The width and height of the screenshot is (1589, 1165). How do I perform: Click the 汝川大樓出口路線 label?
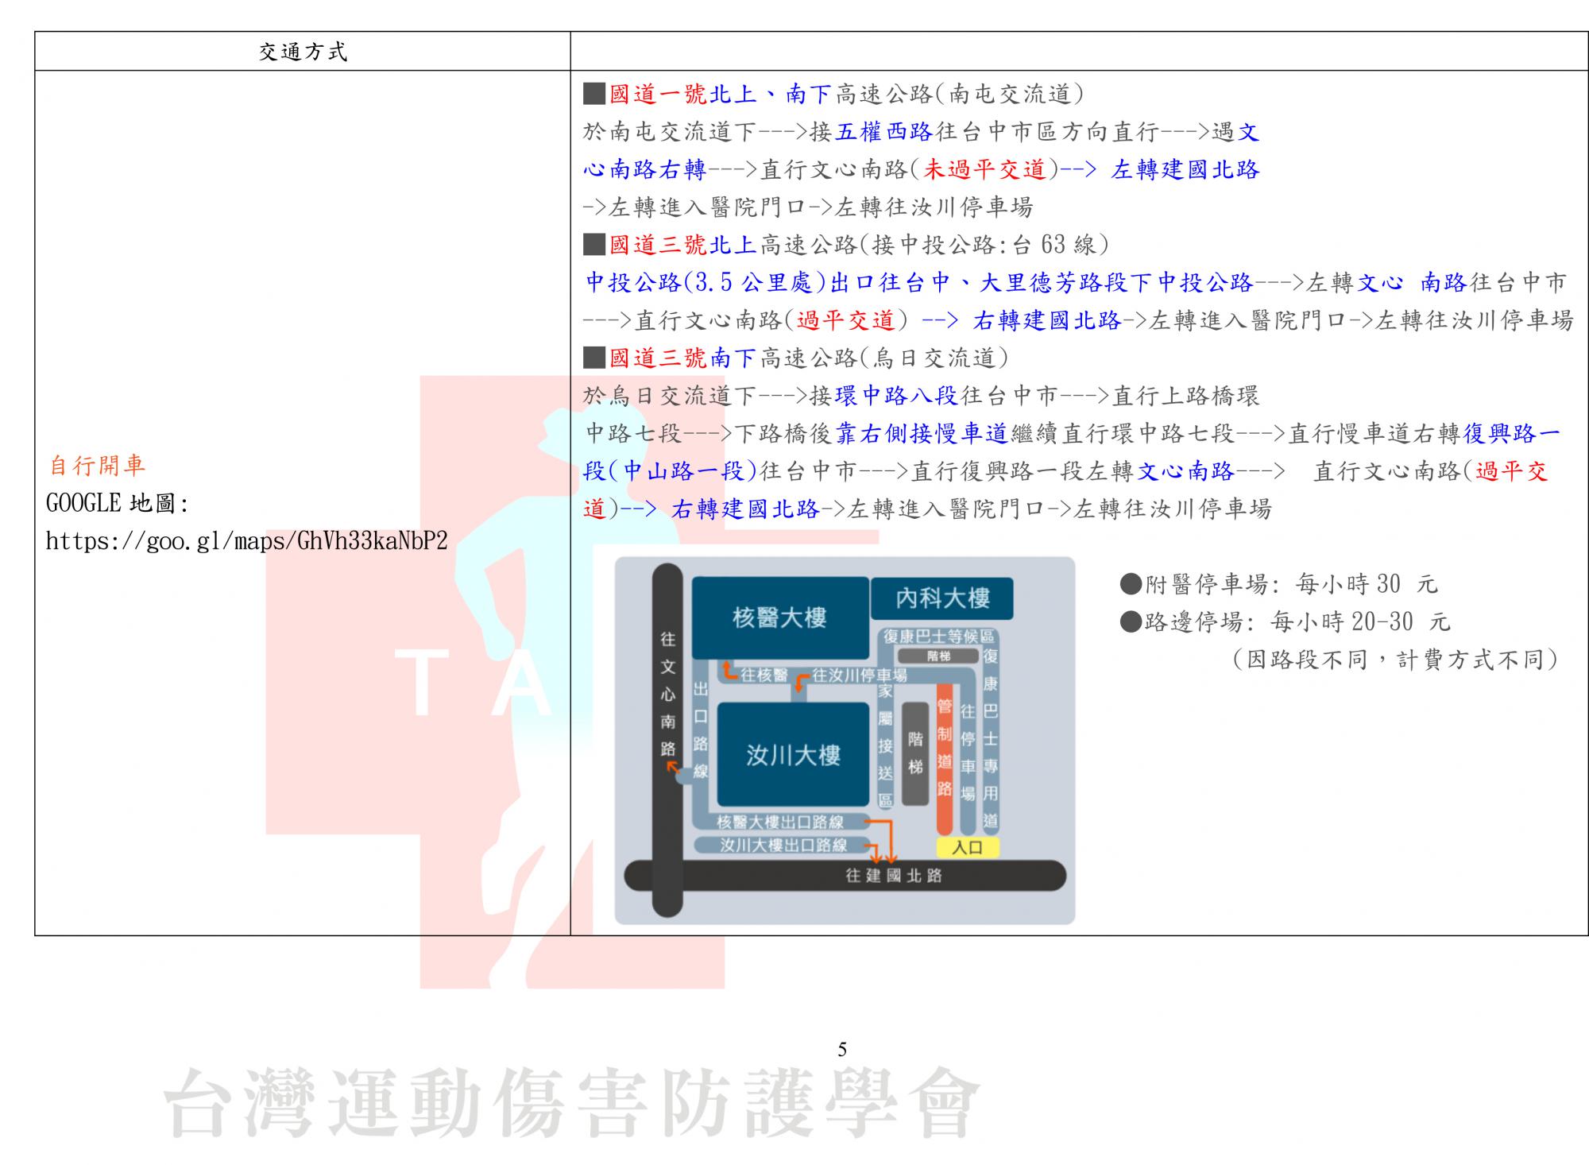(783, 846)
